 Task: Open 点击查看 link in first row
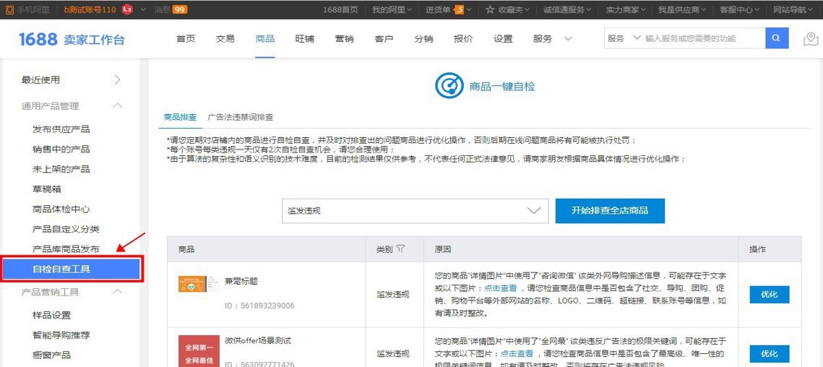pyautogui.click(x=500, y=288)
